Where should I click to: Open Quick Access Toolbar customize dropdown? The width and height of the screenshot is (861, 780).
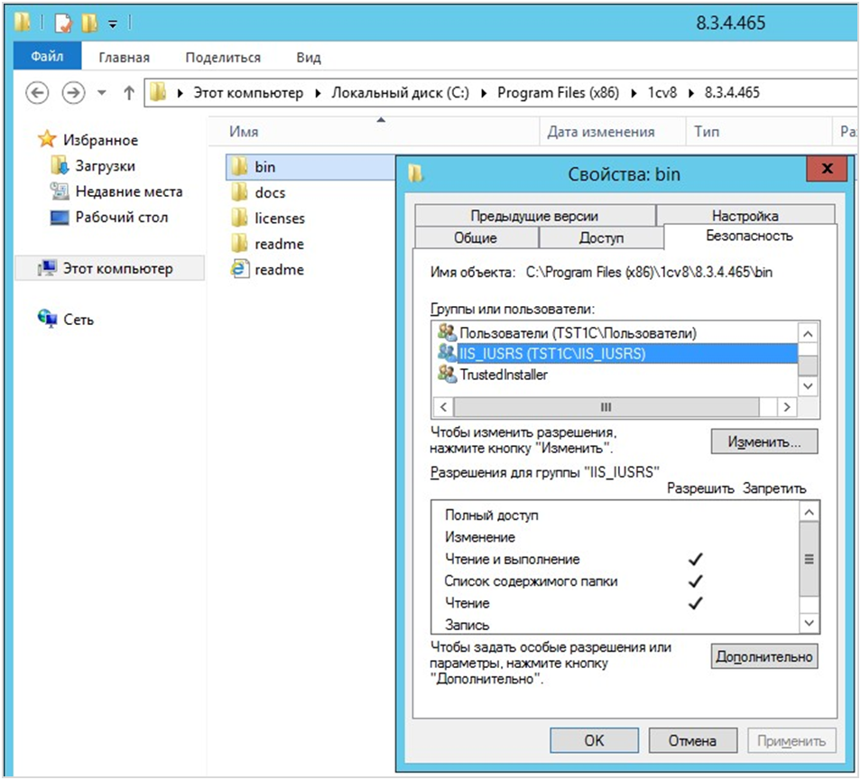[x=113, y=23]
